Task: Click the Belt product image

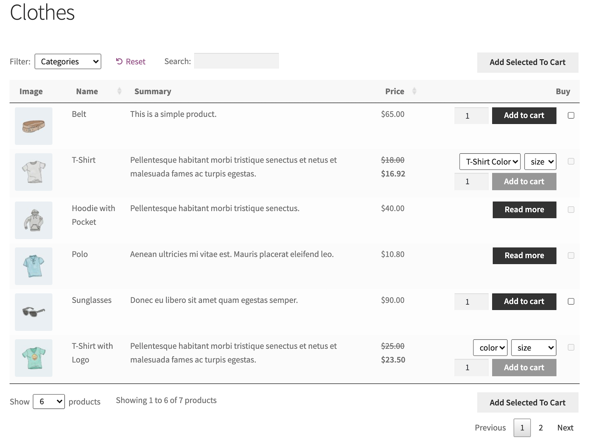Action: [34, 126]
